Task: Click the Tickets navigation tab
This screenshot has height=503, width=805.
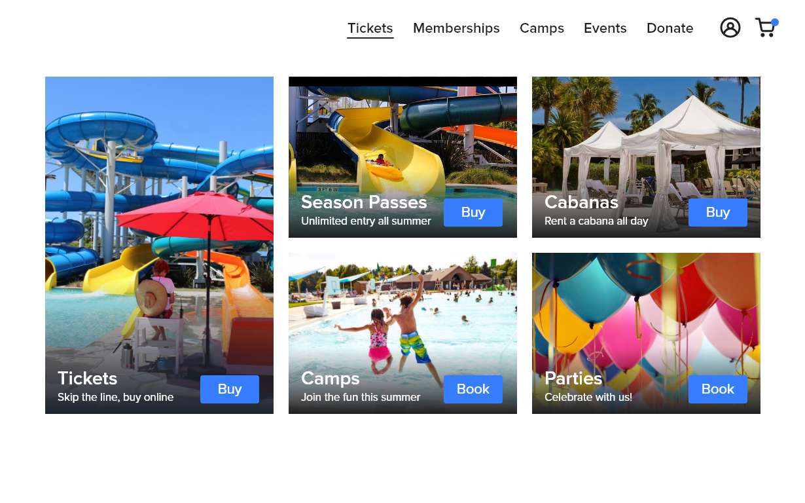Action: click(x=370, y=28)
